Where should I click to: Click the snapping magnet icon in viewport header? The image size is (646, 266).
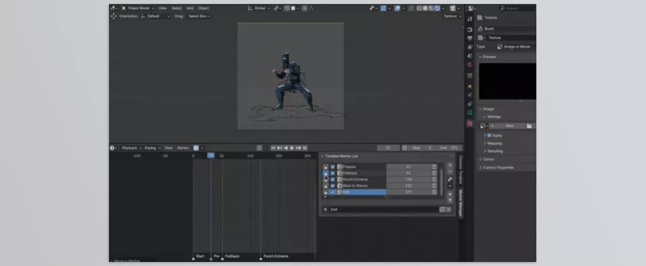point(287,8)
